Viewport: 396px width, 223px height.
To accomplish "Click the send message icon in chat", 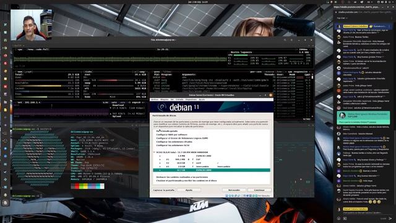I will pyautogui.click(x=390, y=219).
